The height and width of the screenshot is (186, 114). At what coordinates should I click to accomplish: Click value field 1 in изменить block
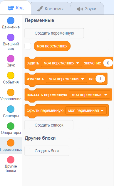click(x=100, y=79)
